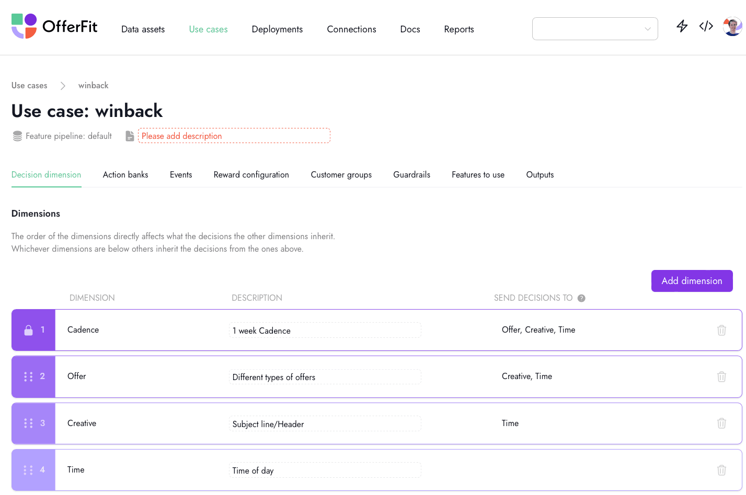This screenshot has width=746, height=495.
Task: Grab the drag handle on Offer row
Action: tap(28, 376)
